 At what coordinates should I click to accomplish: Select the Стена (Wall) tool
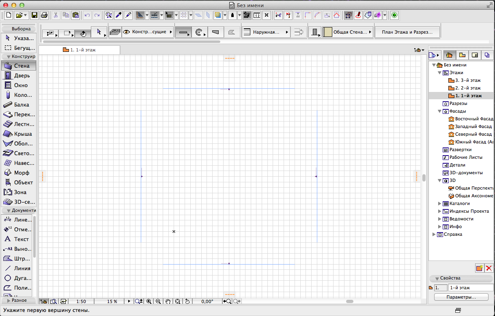pyautogui.click(x=20, y=65)
